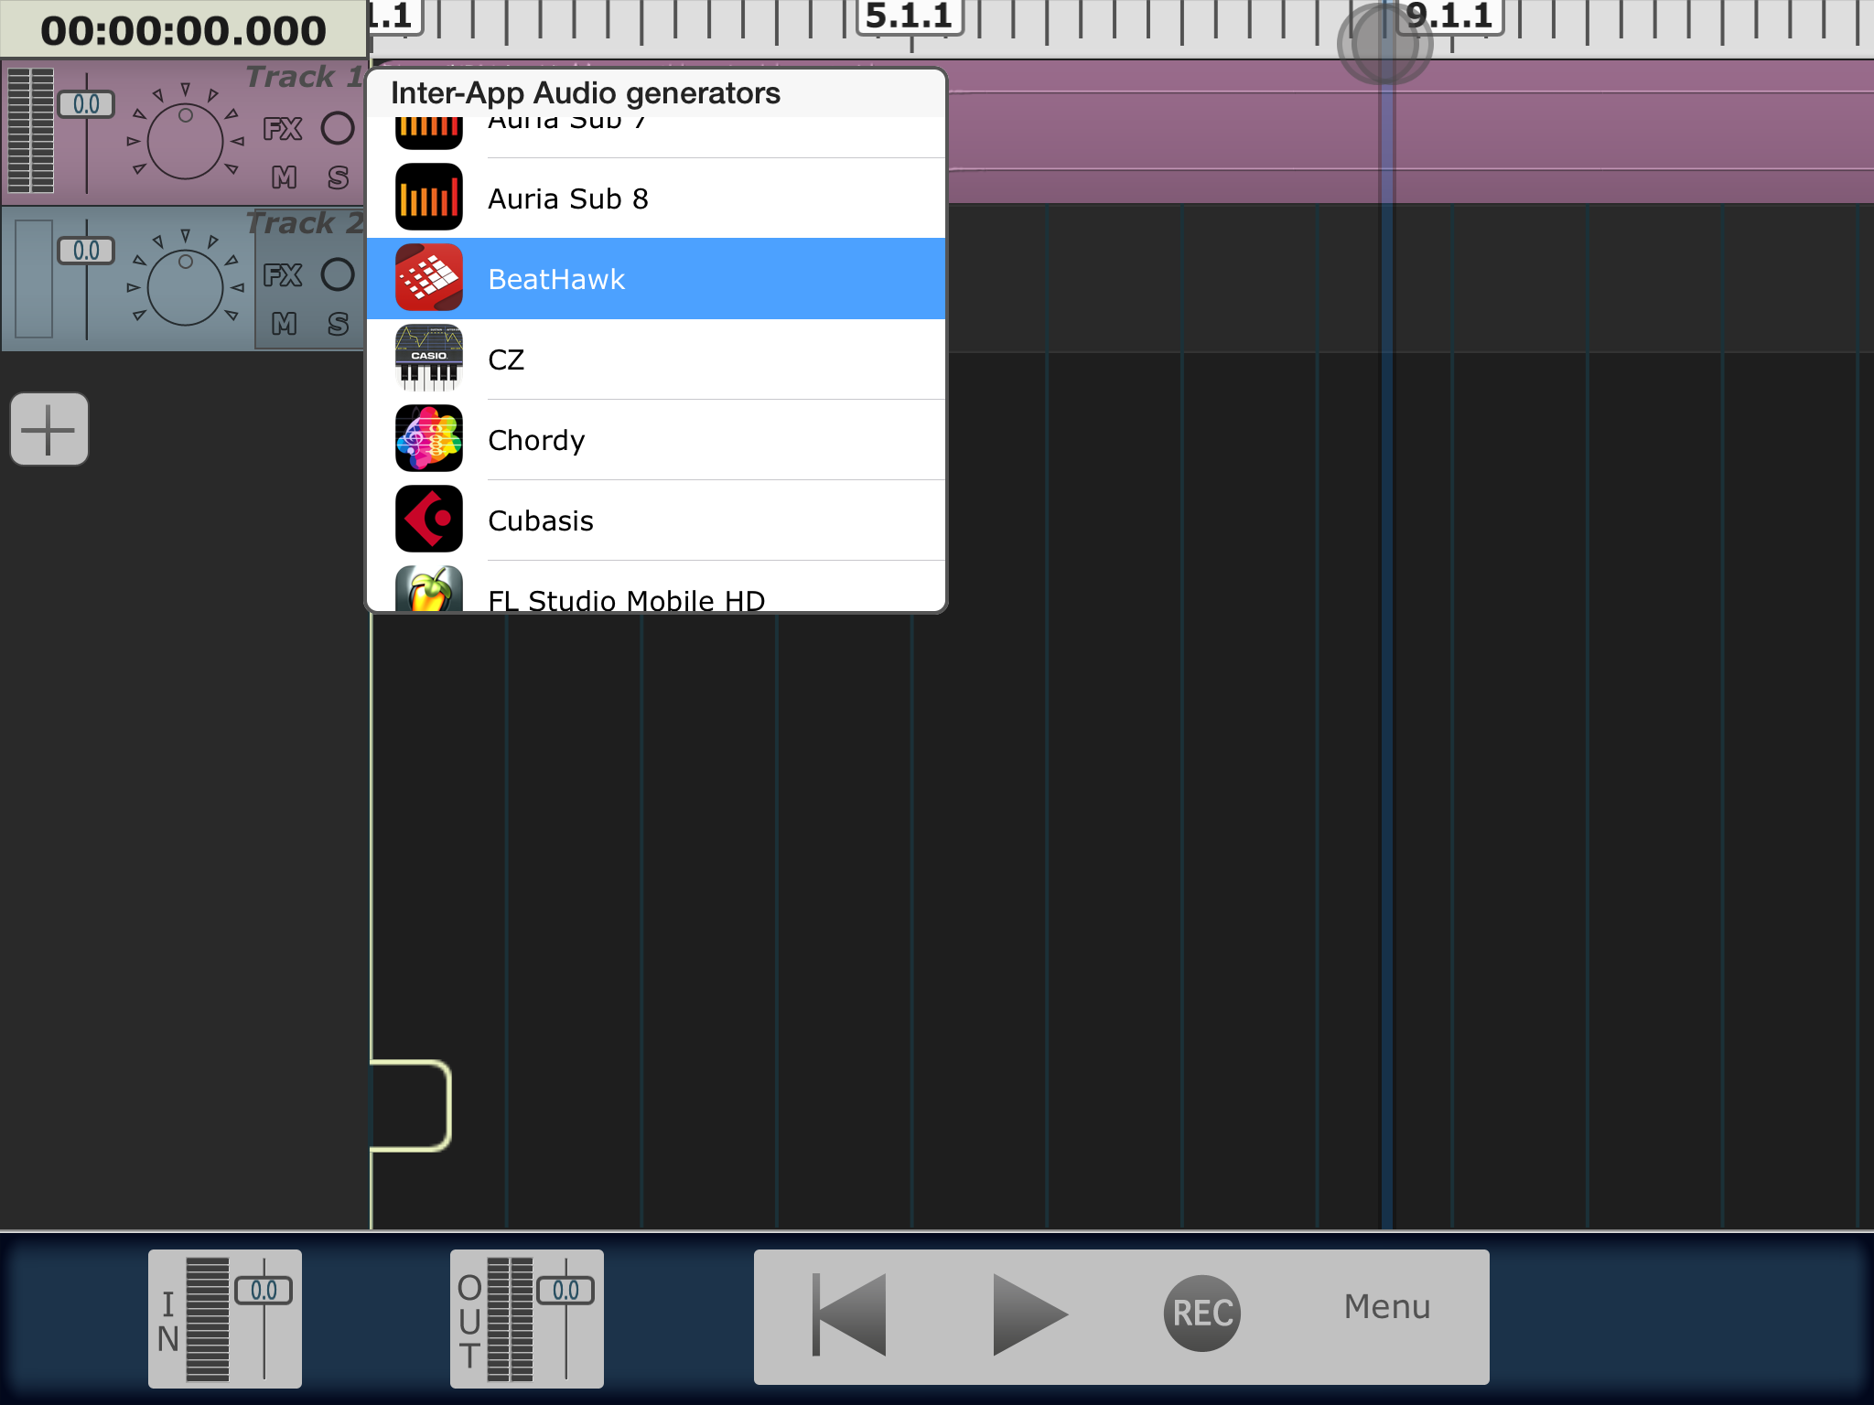Click Track 1 volume fader 0.0

click(86, 104)
